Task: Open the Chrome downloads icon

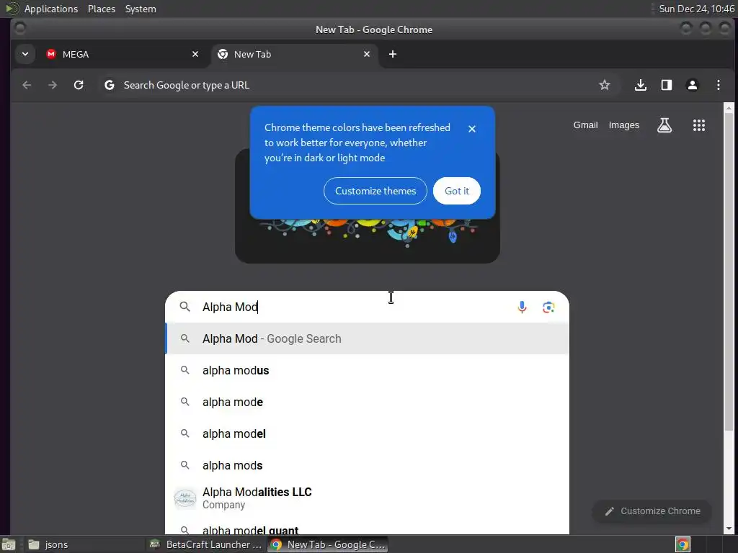Action: pyautogui.click(x=640, y=85)
